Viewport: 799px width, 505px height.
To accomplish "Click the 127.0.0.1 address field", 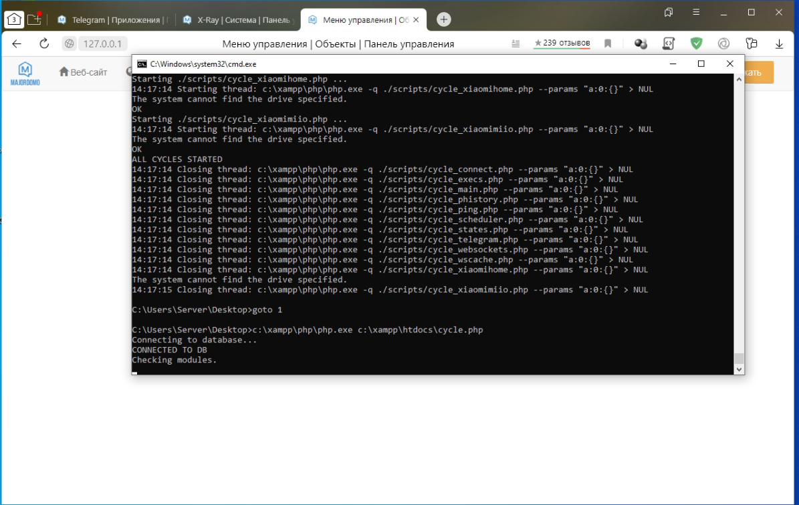I will [102, 44].
